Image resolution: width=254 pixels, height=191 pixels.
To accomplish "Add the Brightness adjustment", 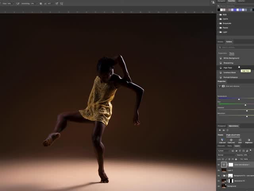I will [x=249, y=140].
